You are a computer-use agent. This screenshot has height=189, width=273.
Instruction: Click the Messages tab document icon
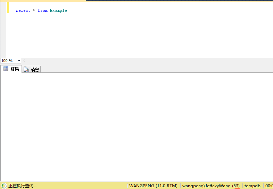pos(26,70)
